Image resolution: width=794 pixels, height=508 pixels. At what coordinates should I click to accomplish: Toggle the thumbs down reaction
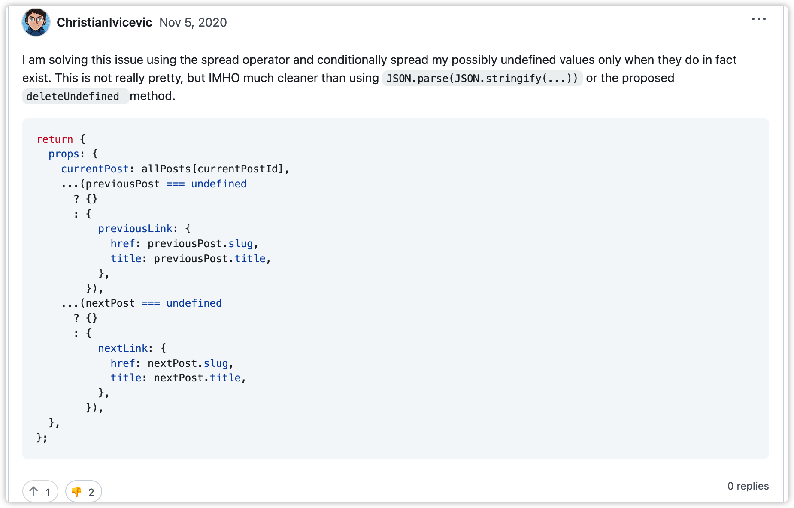point(84,491)
